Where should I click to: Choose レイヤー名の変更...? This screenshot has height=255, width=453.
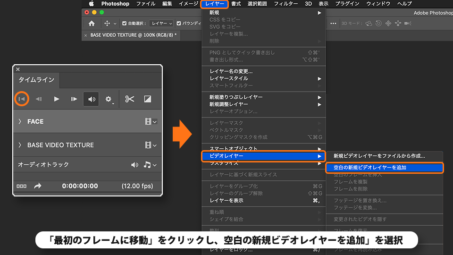click(x=264, y=71)
